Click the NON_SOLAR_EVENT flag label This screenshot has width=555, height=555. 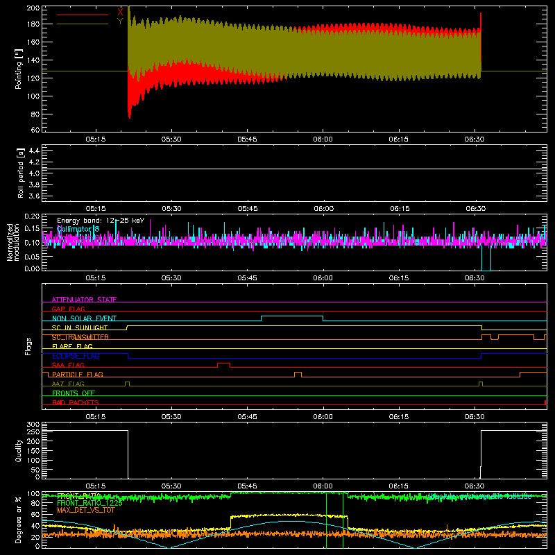pyautogui.click(x=84, y=318)
